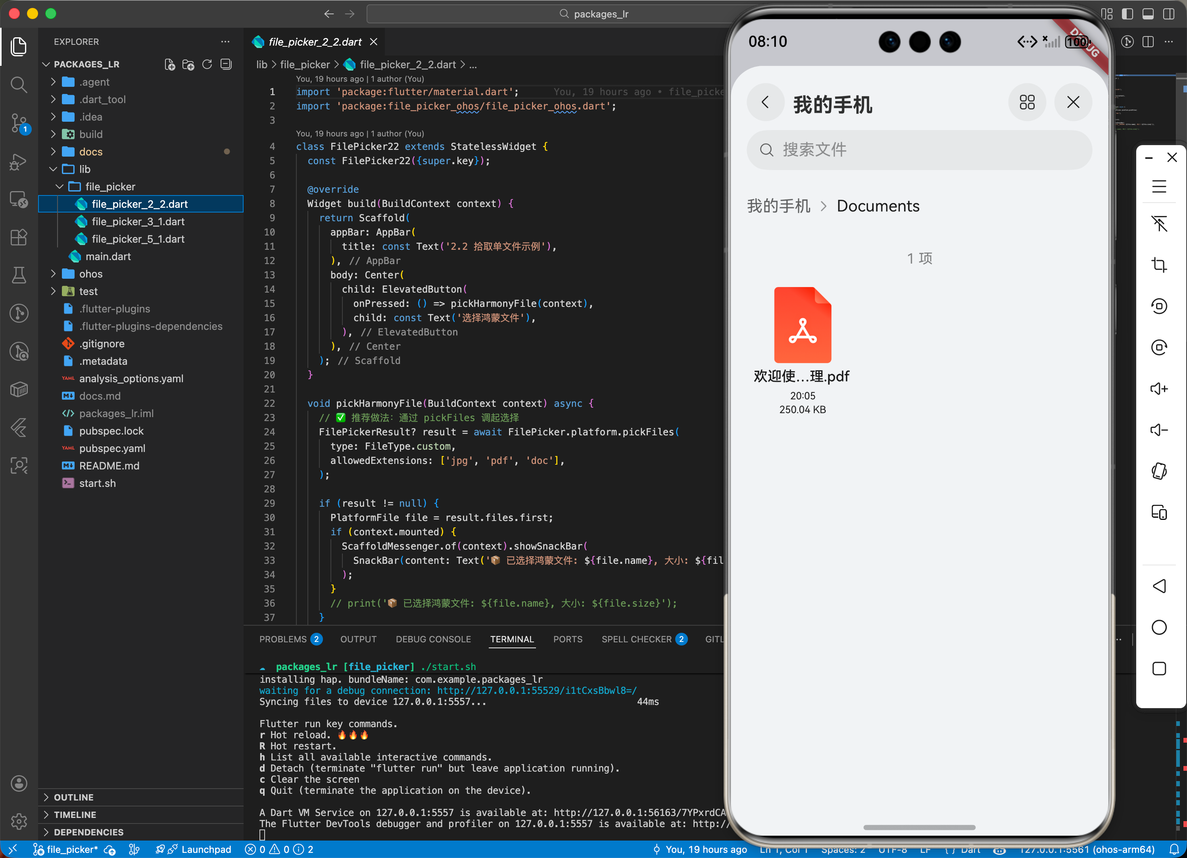Open the Extensions view icon
The image size is (1187, 858).
point(19,237)
